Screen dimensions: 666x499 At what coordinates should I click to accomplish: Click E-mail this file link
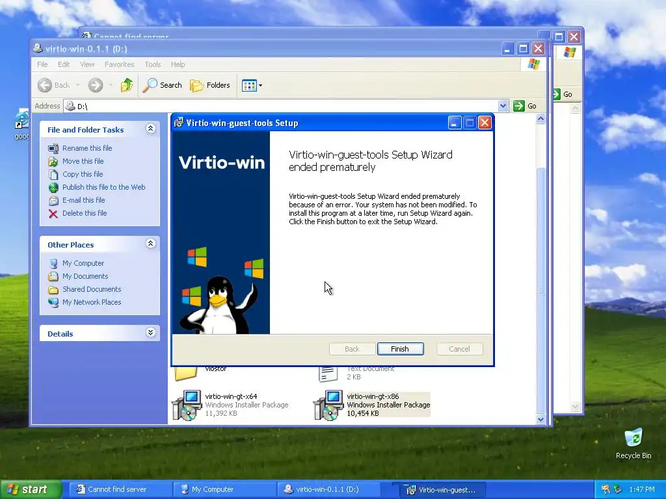[x=84, y=200]
